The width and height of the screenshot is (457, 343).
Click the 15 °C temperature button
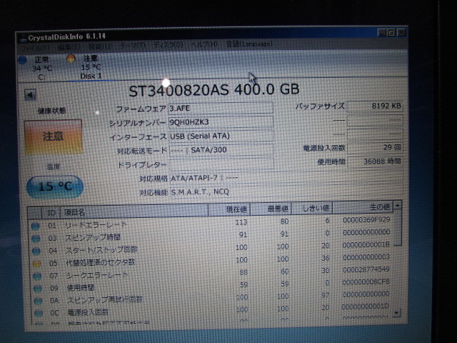(x=55, y=187)
